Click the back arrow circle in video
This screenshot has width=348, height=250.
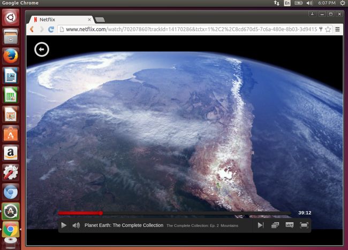pyautogui.click(x=42, y=49)
